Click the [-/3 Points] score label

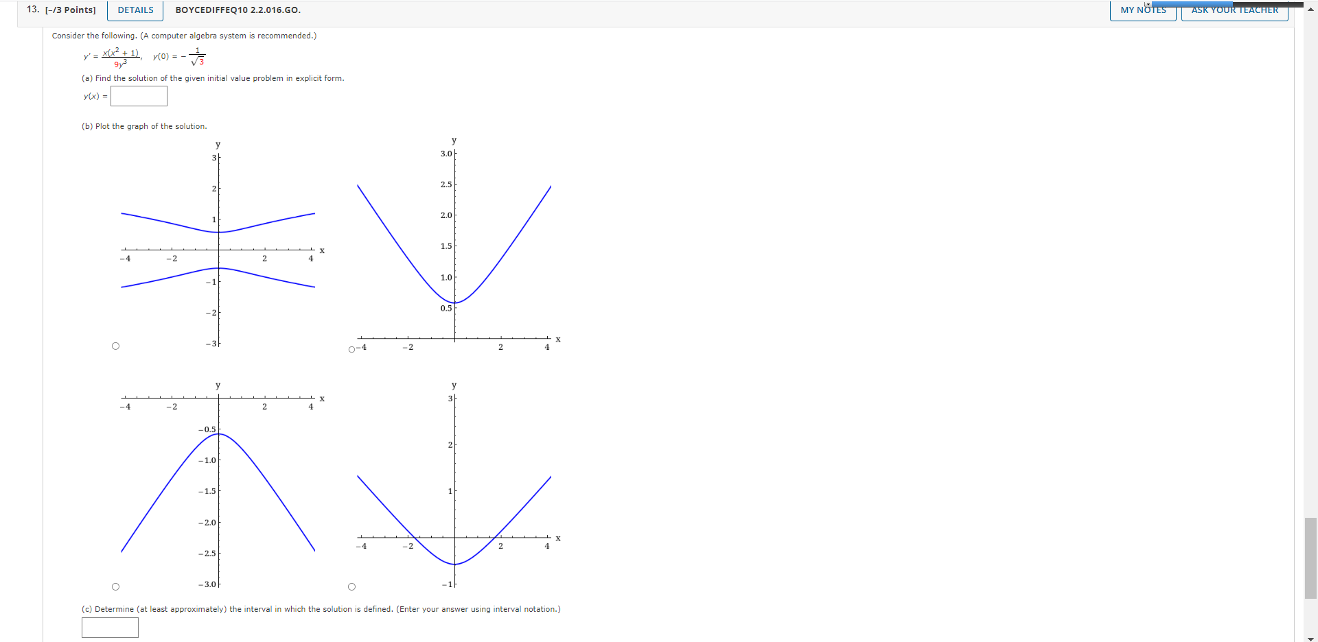pyautogui.click(x=69, y=10)
